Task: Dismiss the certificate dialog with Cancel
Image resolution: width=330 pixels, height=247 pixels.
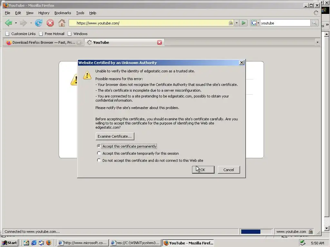Action: click(x=228, y=170)
